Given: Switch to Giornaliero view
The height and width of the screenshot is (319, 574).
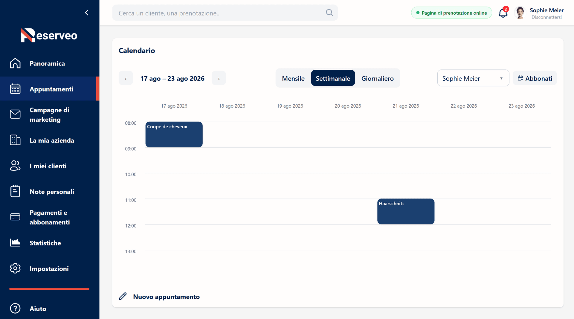Looking at the screenshot, I should 377,78.
